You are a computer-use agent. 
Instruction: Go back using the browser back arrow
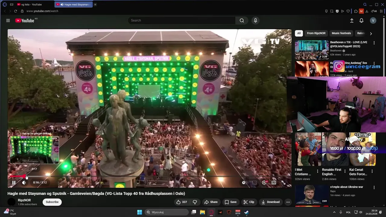(5, 11)
